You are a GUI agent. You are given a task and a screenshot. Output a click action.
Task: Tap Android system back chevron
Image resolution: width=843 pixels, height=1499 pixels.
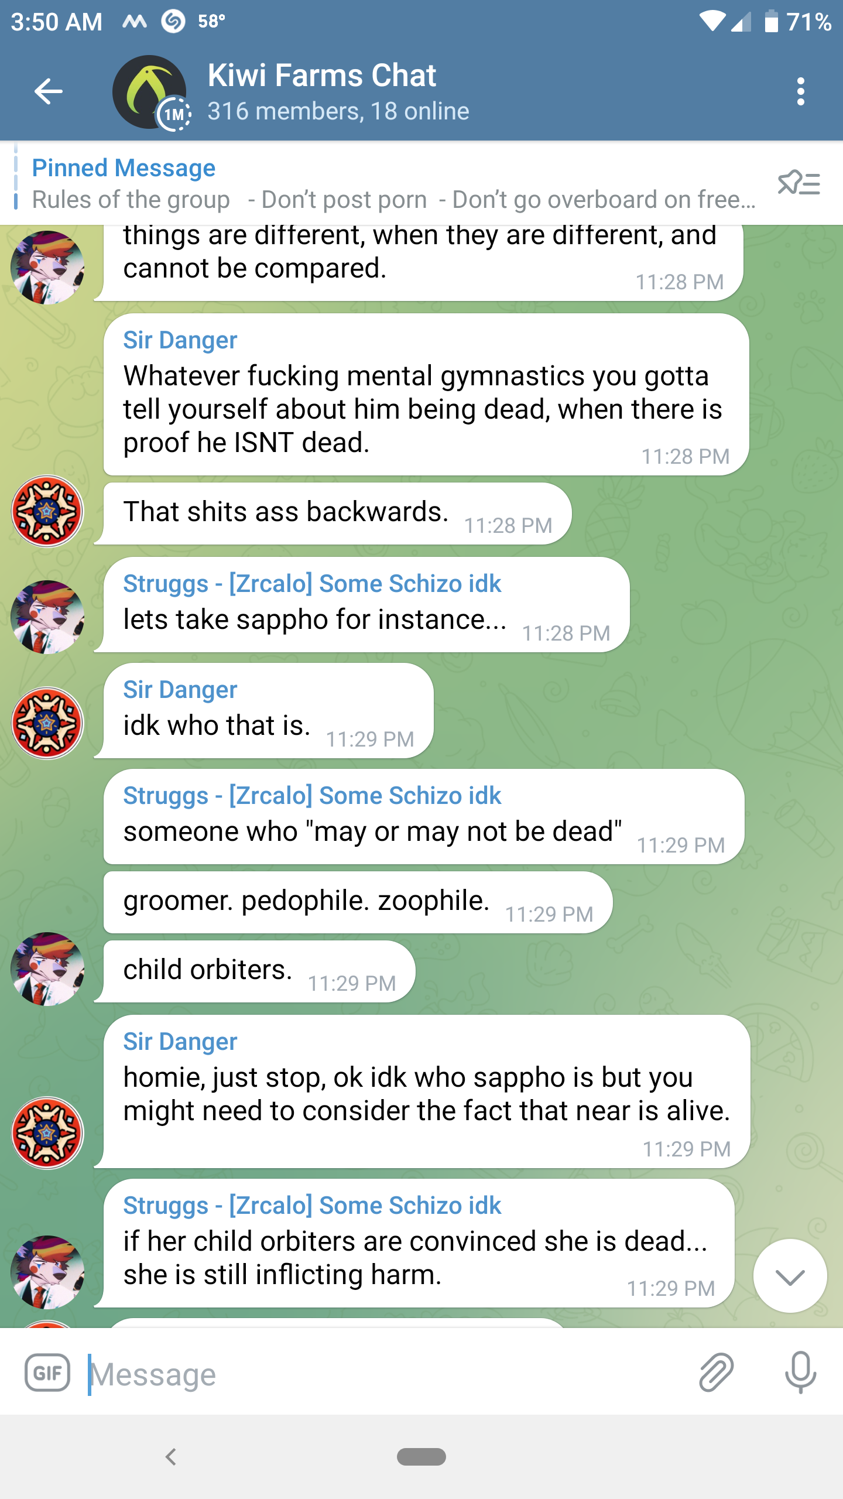point(170,1456)
